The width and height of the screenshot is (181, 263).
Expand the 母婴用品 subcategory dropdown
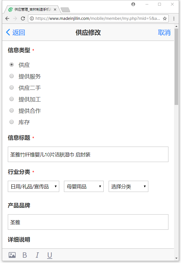pyautogui.click(x=84, y=186)
